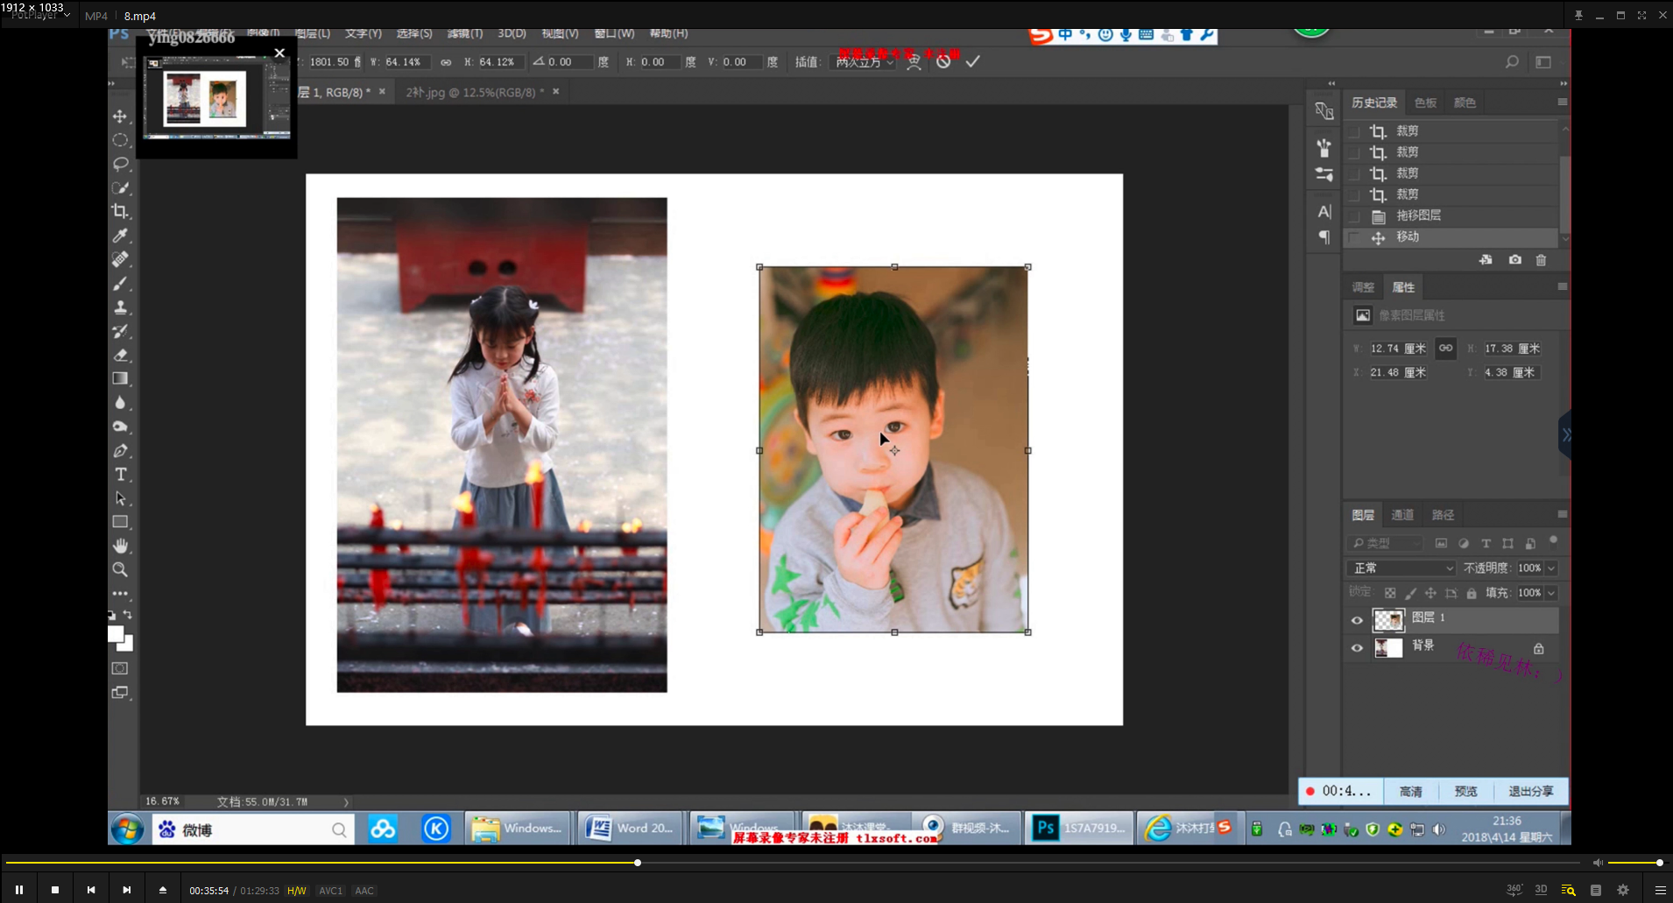This screenshot has width=1673, height=903.
Task: Toggle history source box beside 拖移图层 state
Action: pyautogui.click(x=1356, y=215)
